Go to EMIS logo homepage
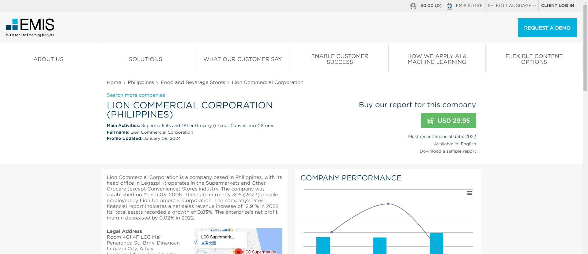588x254 pixels. (x=30, y=27)
